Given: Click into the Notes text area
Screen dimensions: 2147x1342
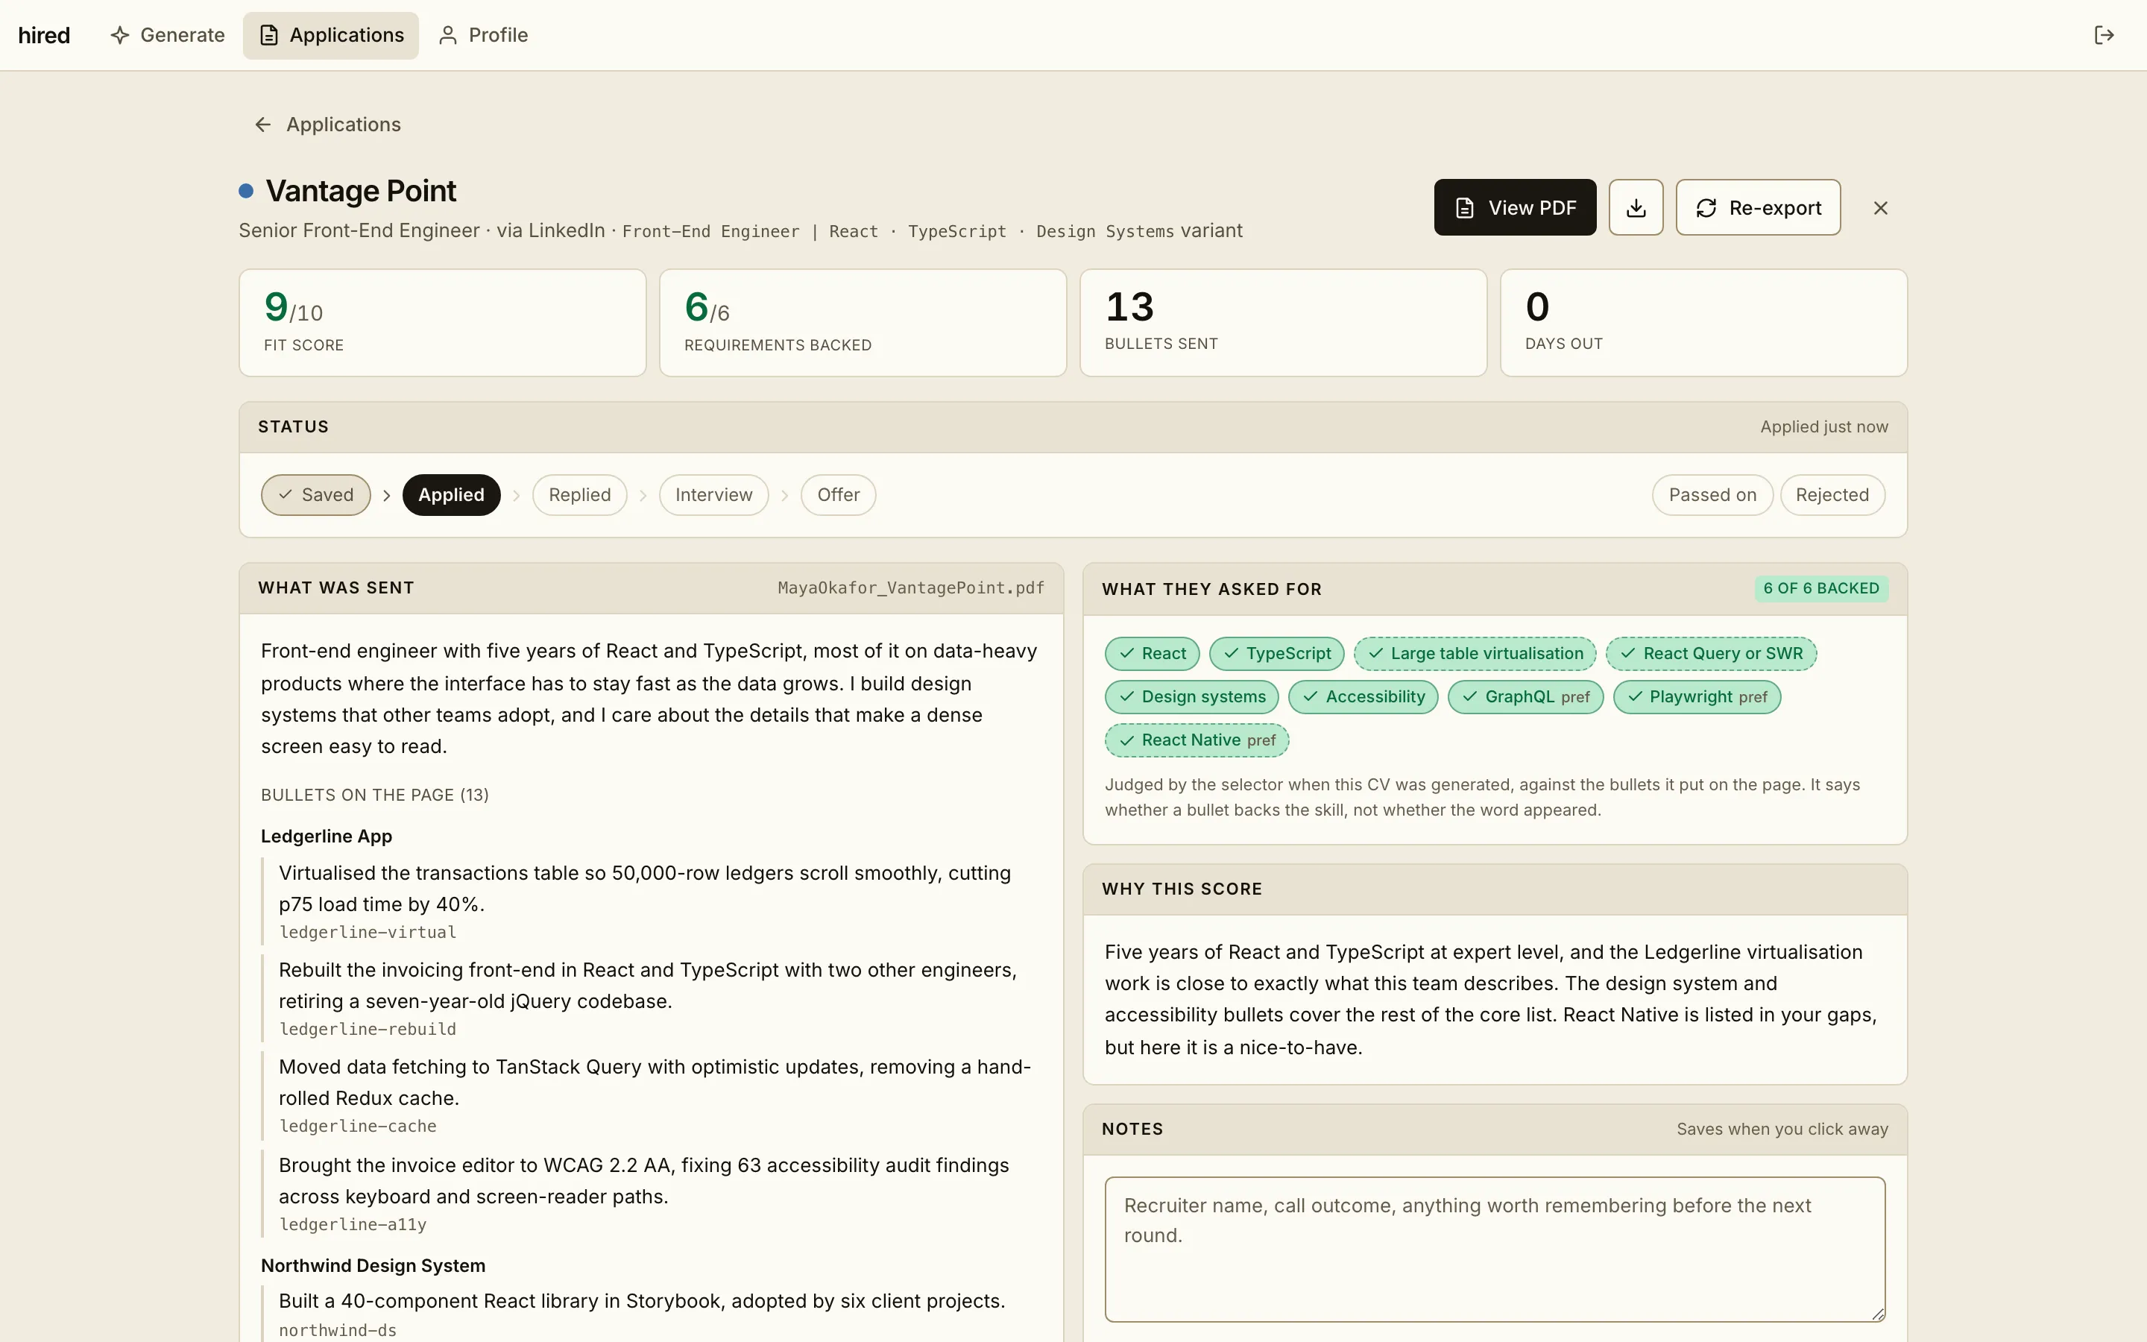Looking at the screenshot, I should (x=1494, y=1249).
